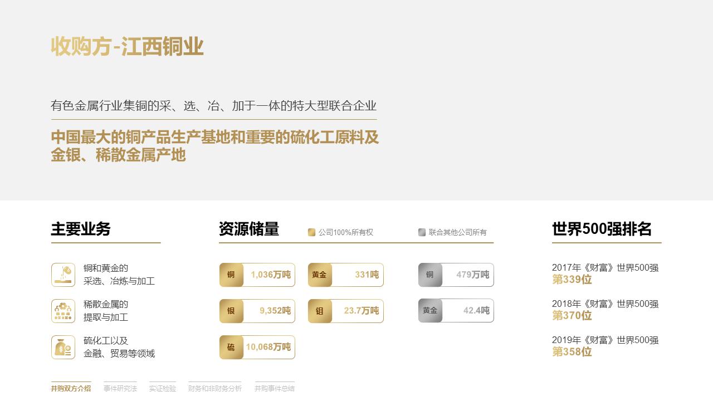Click the gold 硫 badge icon
Image resolution: width=713 pixels, height=401 pixels.
coord(231,346)
